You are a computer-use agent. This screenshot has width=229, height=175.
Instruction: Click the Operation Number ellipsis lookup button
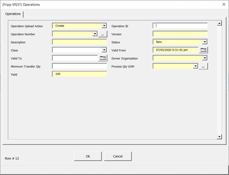tap(103, 34)
